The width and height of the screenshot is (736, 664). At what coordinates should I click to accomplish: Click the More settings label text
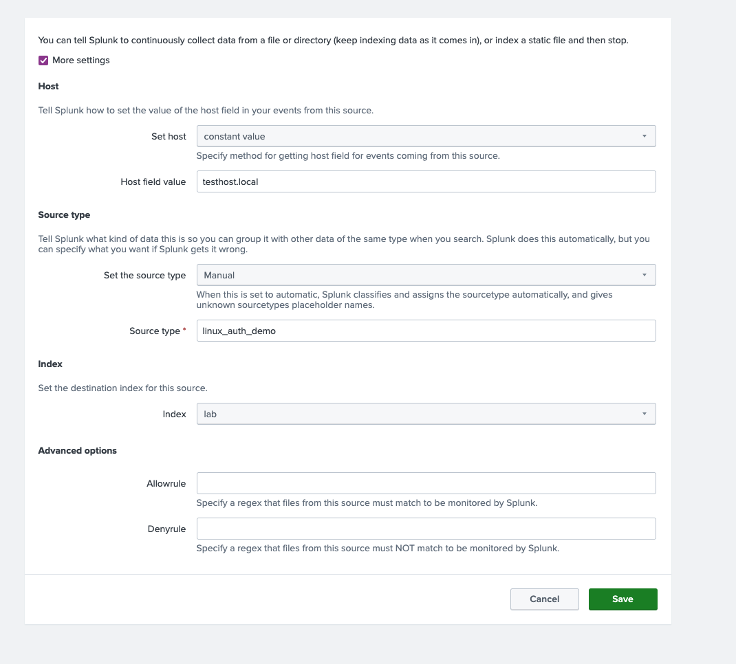click(x=81, y=60)
